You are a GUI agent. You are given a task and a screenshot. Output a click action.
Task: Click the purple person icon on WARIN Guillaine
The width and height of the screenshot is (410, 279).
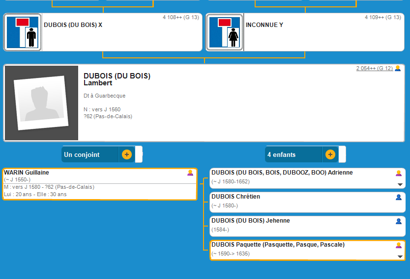click(x=190, y=173)
